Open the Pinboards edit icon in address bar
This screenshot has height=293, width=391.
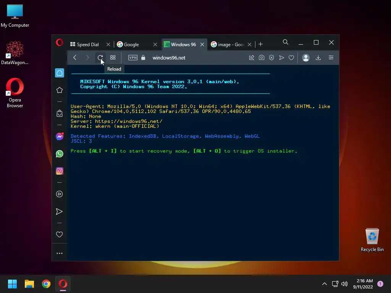tap(252, 58)
